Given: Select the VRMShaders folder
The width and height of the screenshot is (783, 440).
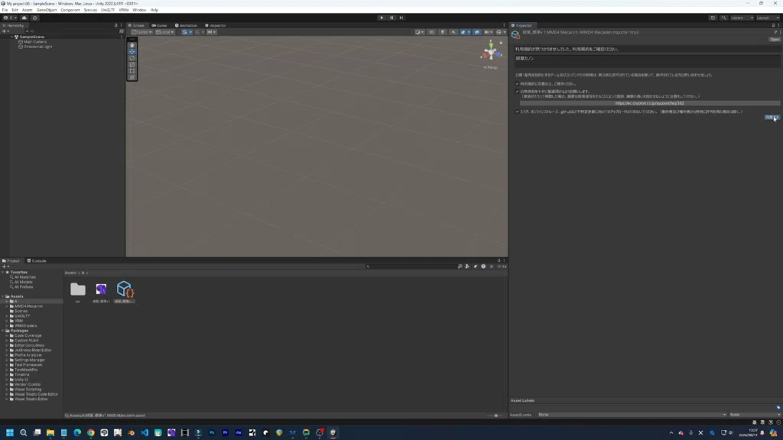Looking at the screenshot, I should click(25, 325).
